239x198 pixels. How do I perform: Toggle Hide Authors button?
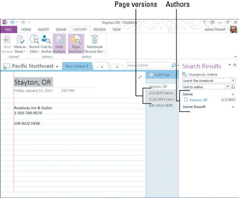pos(59,44)
